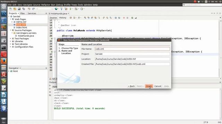Select the Source editor view

pos(53,18)
